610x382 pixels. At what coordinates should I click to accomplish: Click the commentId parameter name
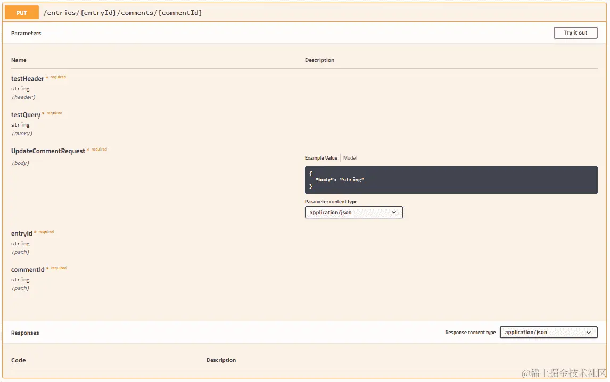point(28,270)
